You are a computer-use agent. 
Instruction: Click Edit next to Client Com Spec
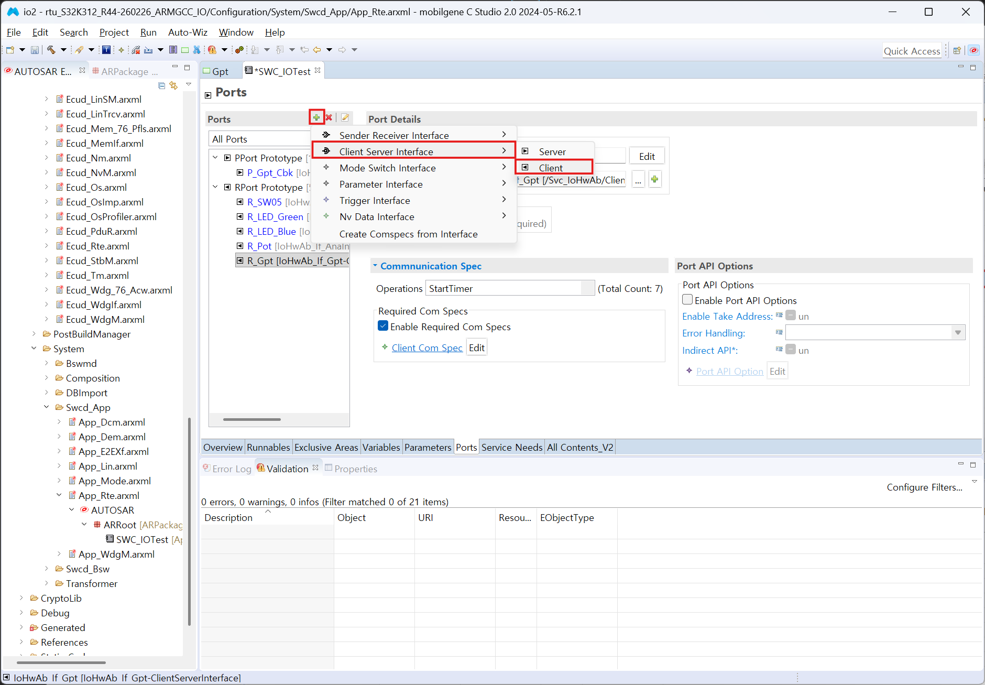tap(477, 347)
